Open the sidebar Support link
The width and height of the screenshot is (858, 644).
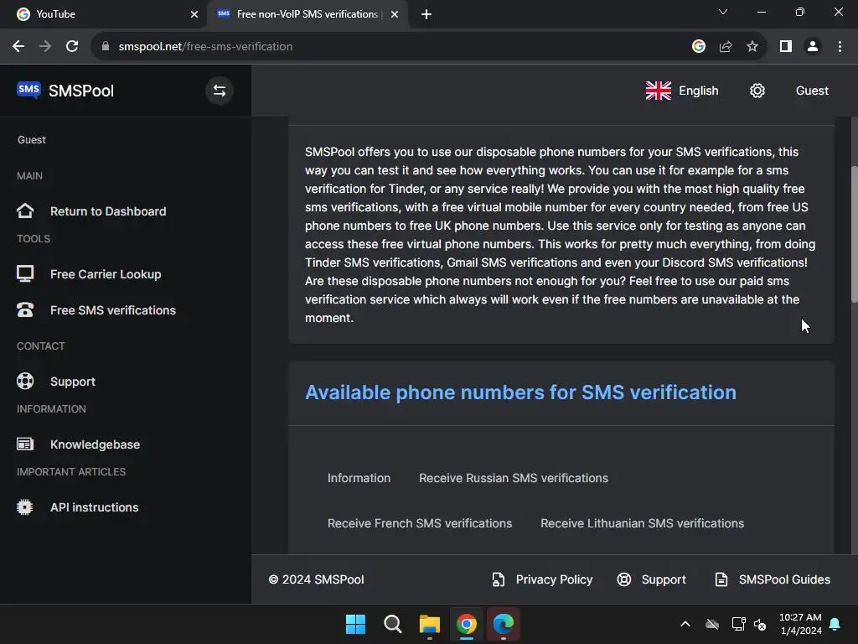(x=73, y=382)
